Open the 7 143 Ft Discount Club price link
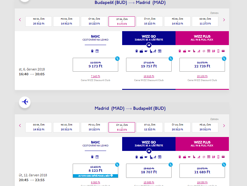The width and height of the screenshot is (247, 186). pos(95,77)
